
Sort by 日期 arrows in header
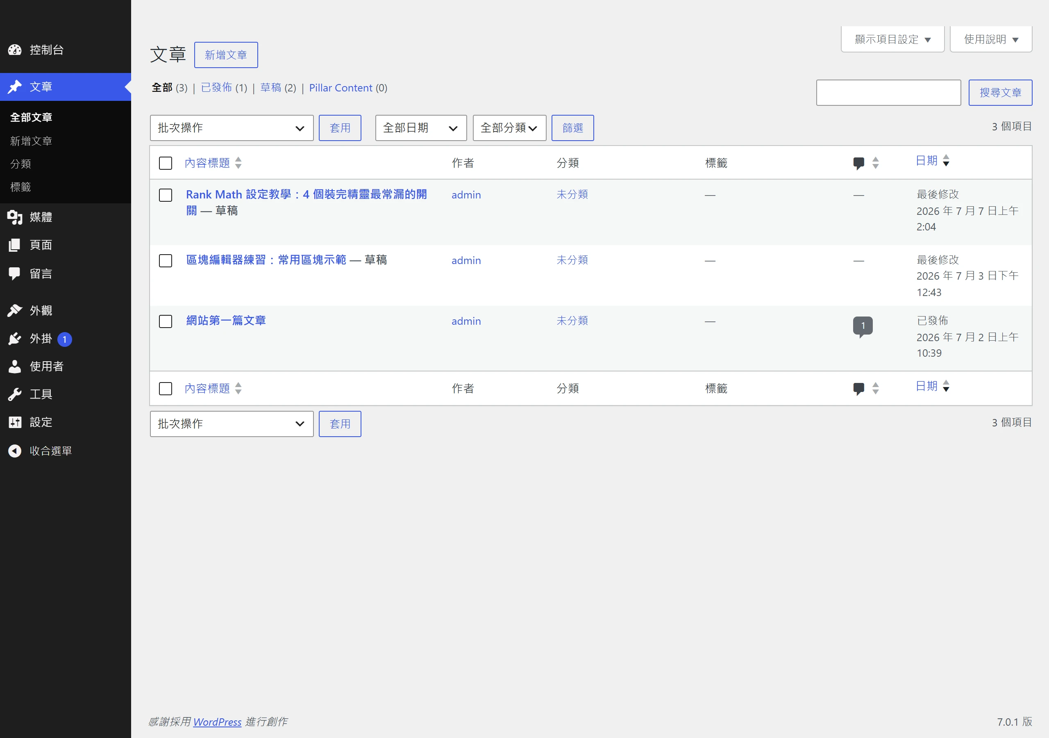(946, 160)
